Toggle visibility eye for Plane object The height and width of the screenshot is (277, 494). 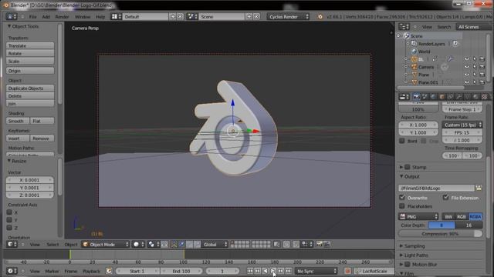pos(466,75)
